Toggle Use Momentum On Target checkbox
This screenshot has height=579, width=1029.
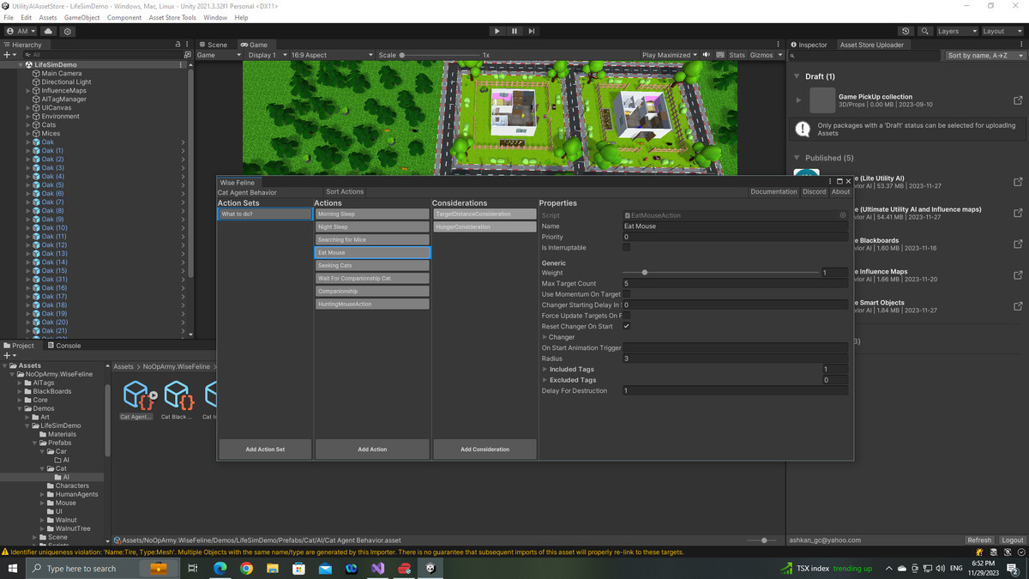point(626,294)
